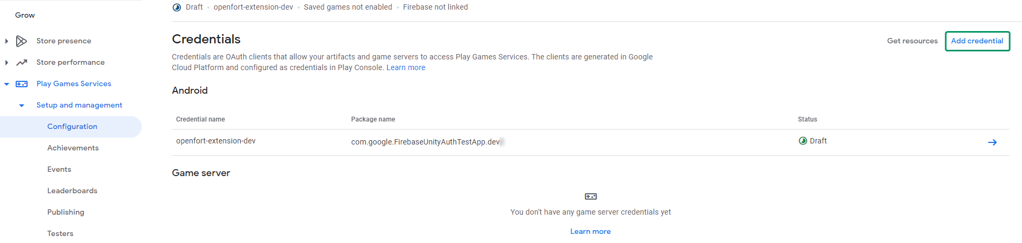Click the Get resources button

[x=912, y=41]
